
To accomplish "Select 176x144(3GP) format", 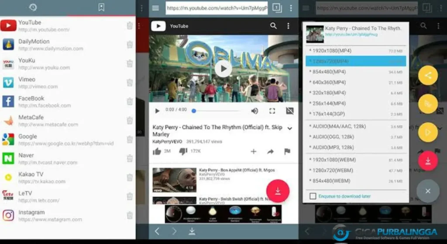I will pyautogui.click(x=356, y=114).
